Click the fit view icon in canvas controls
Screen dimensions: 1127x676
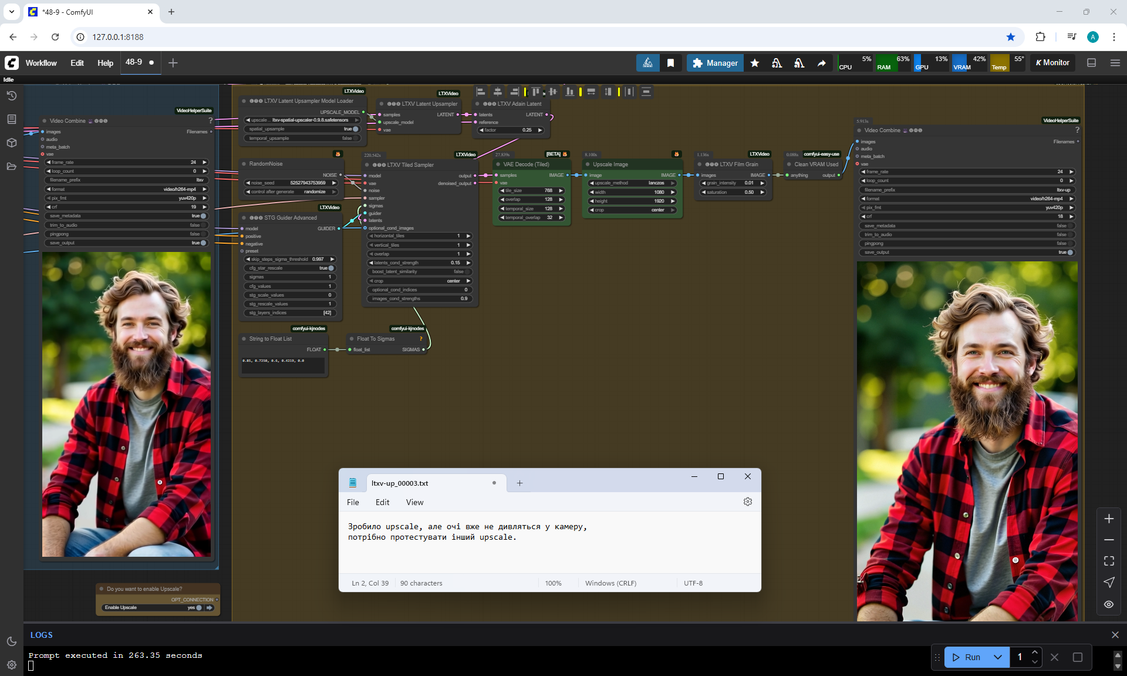pos(1109,561)
